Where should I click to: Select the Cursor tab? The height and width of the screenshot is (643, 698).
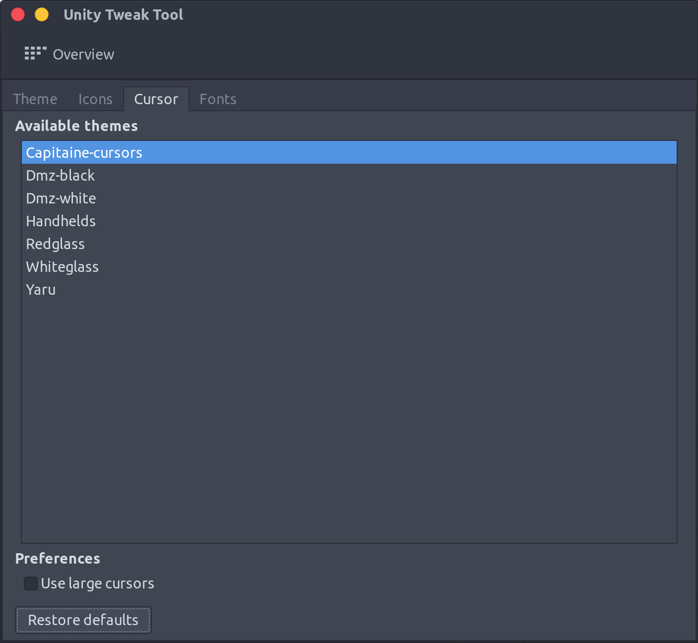pos(156,99)
